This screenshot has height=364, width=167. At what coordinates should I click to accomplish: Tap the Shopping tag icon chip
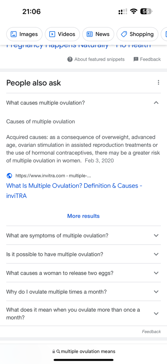(x=124, y=34)
